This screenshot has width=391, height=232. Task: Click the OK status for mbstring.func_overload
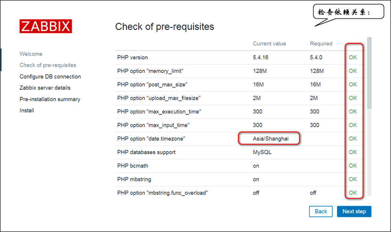click(x=352, y=193)
